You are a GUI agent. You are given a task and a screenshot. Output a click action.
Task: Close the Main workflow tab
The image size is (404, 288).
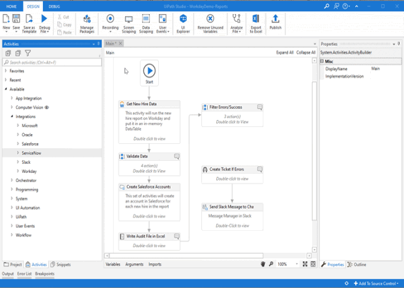[120, 43]
